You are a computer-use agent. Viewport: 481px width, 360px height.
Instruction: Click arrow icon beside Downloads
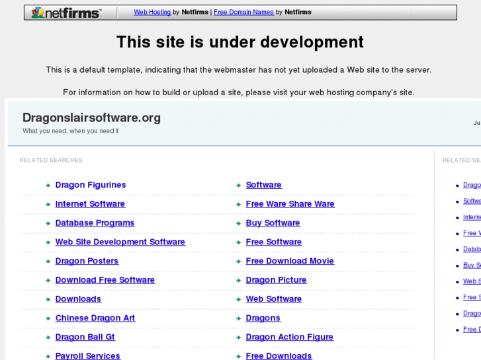coord(48,299)
